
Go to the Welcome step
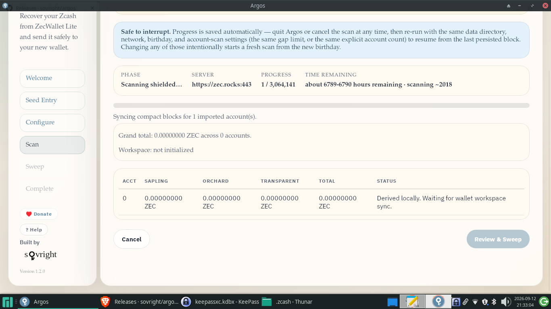point(52,78)
